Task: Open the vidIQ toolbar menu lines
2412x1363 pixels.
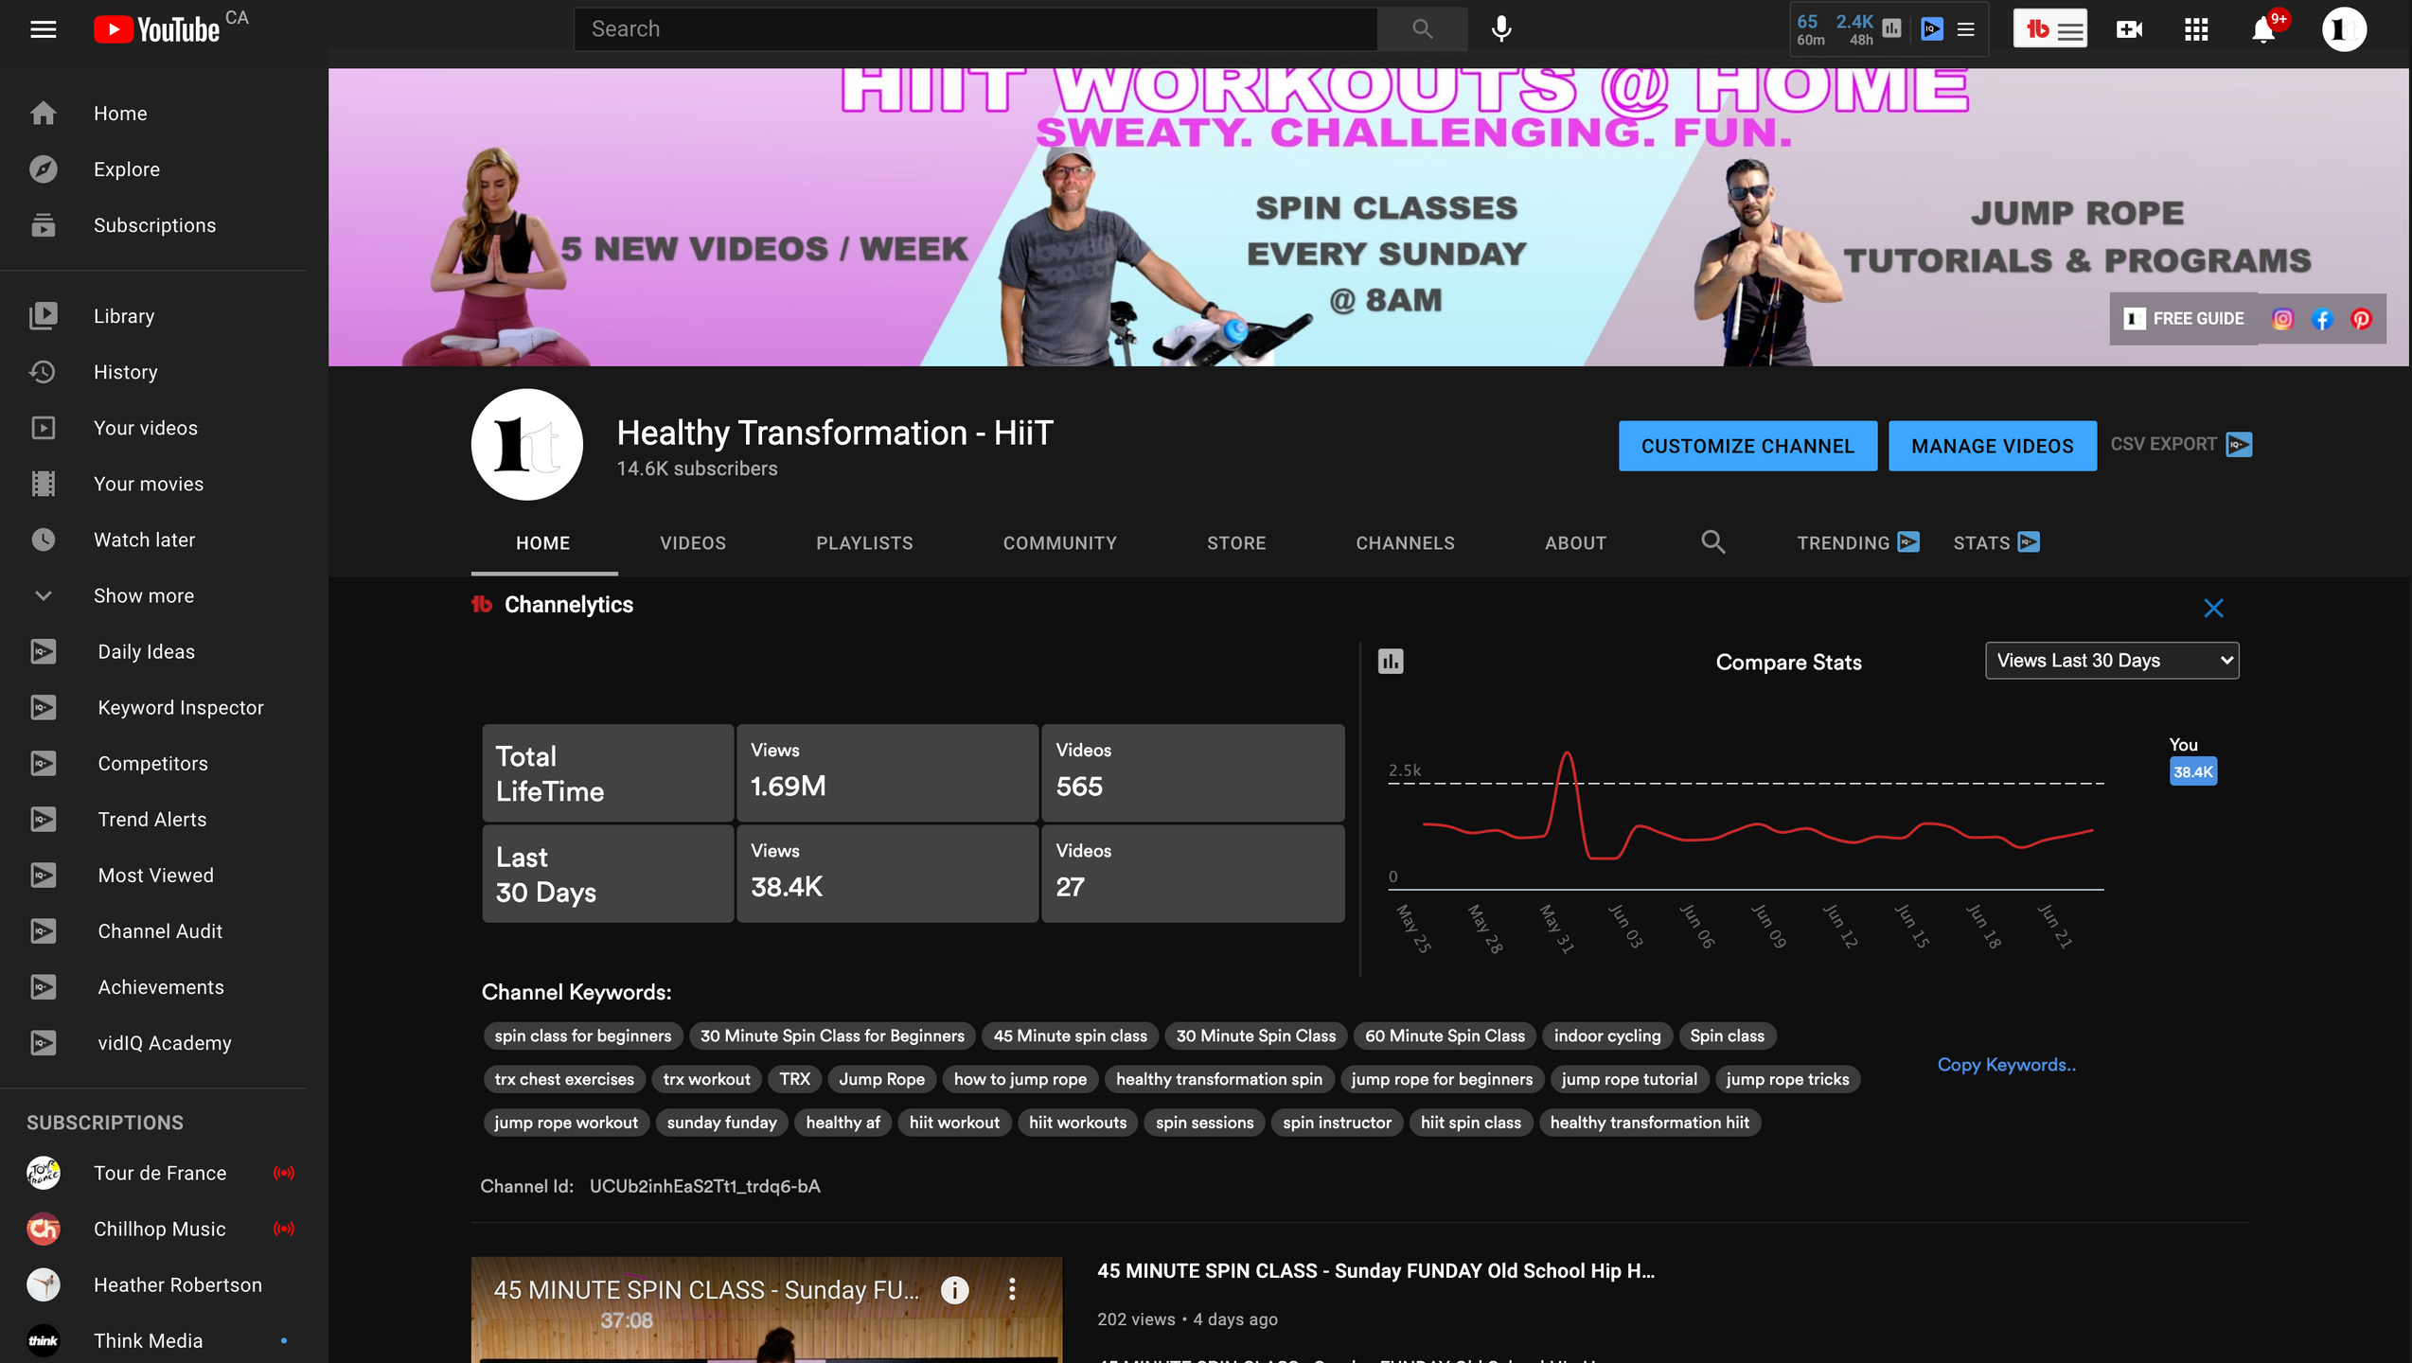Action: coord(1966,29)
